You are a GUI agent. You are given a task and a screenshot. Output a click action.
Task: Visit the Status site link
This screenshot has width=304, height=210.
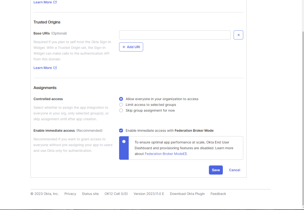pos(90,194)
